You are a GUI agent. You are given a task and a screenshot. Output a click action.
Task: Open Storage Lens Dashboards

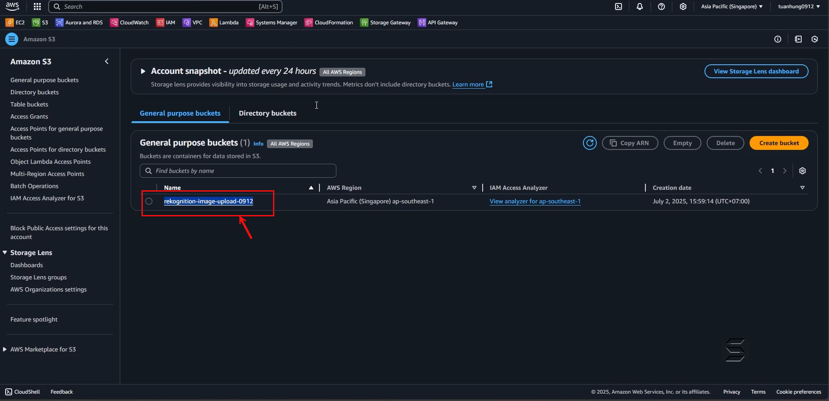[26, 265]
